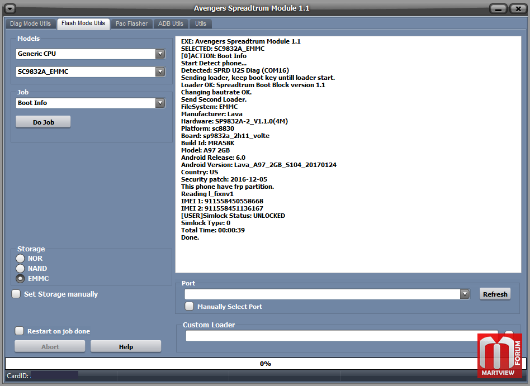Select the 'Send Second Loader.' log line

214,99
